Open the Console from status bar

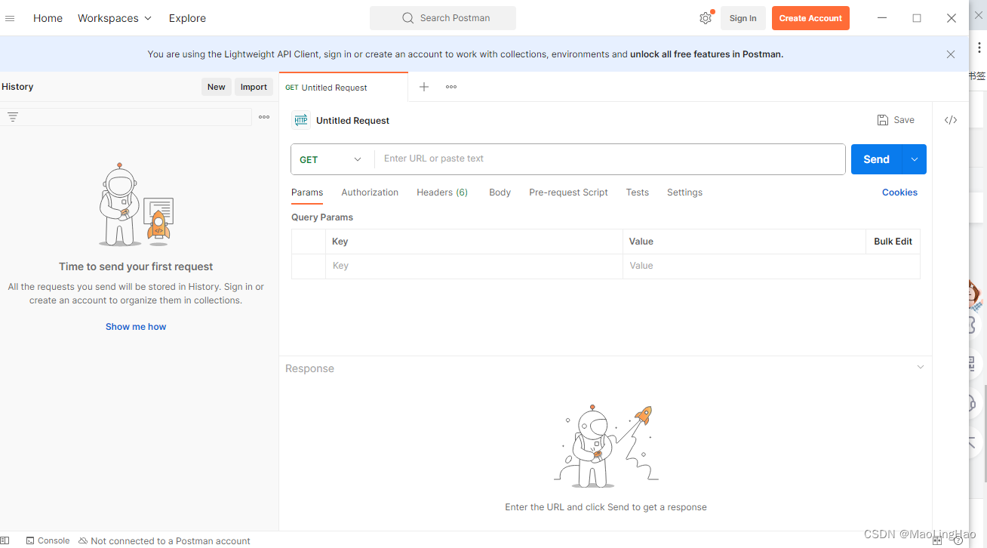point(48,540)
